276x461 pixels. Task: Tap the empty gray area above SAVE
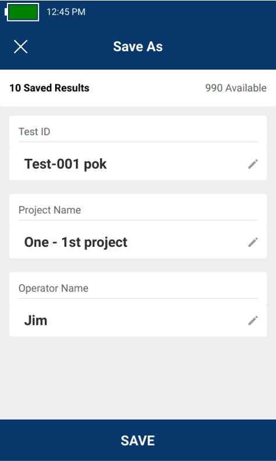[138, 378]
